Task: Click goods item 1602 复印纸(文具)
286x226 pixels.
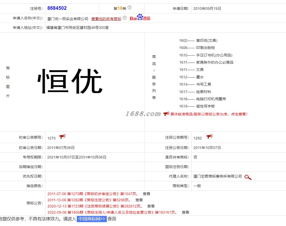Action: [198, 40]
